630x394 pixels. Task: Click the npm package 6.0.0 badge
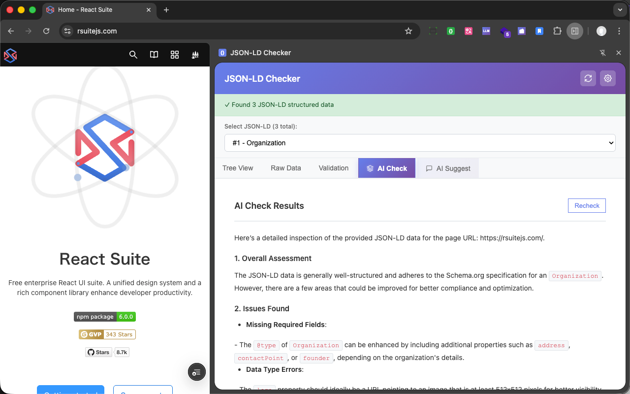105,317
